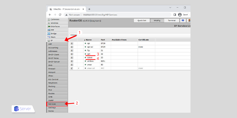Open Kid Control submenu

coord(57,79)
